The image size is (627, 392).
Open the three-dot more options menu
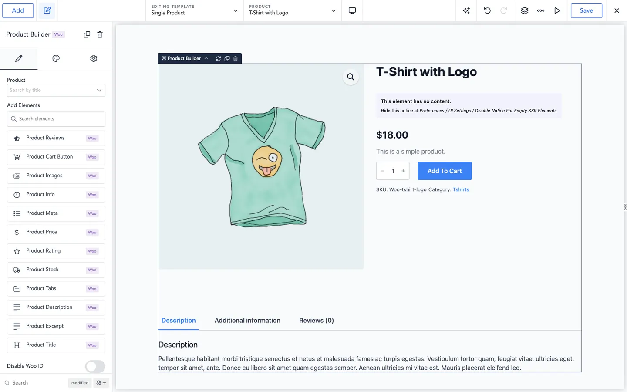pyautogui.click(x=541, y=10)
